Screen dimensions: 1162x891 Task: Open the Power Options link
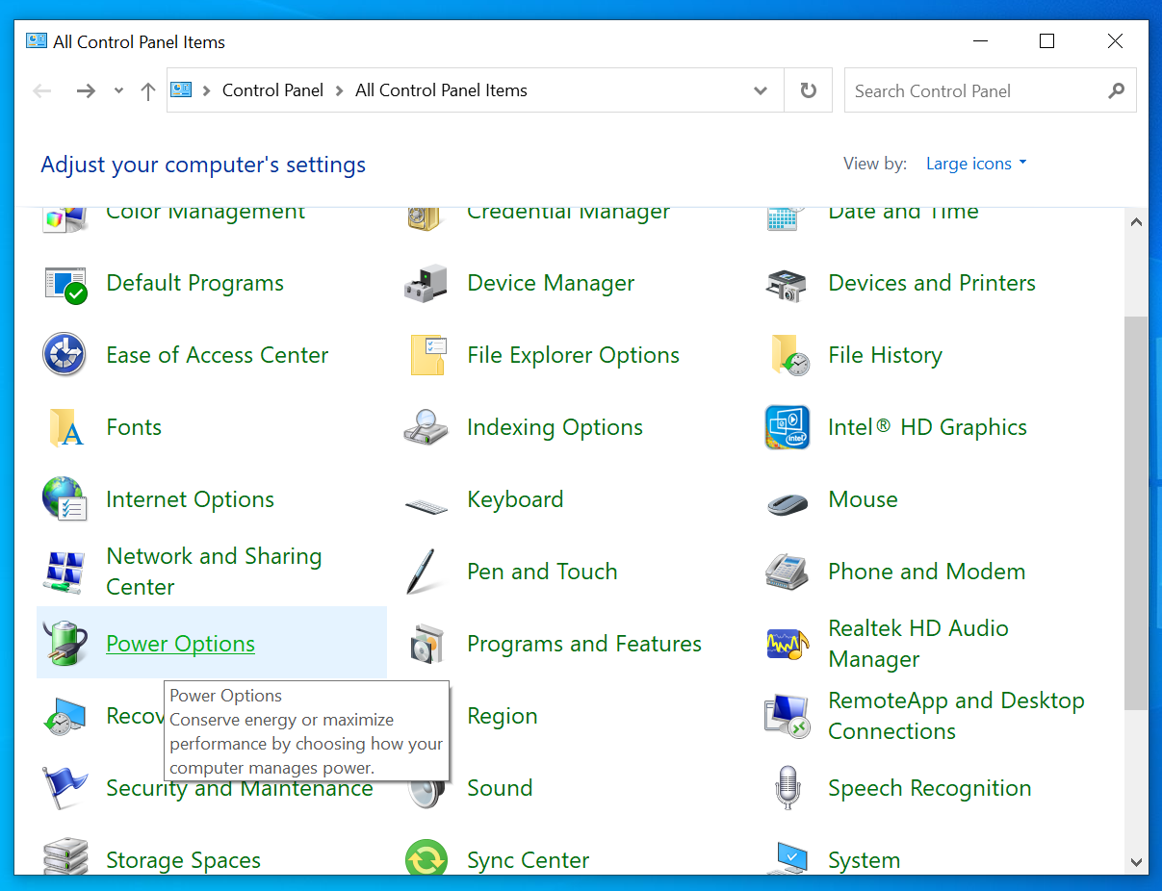(180, 644)
